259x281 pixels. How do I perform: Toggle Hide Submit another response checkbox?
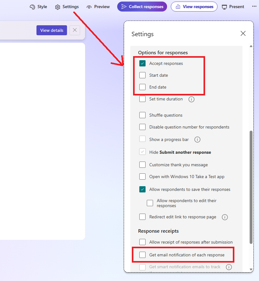tap(142, 152)
